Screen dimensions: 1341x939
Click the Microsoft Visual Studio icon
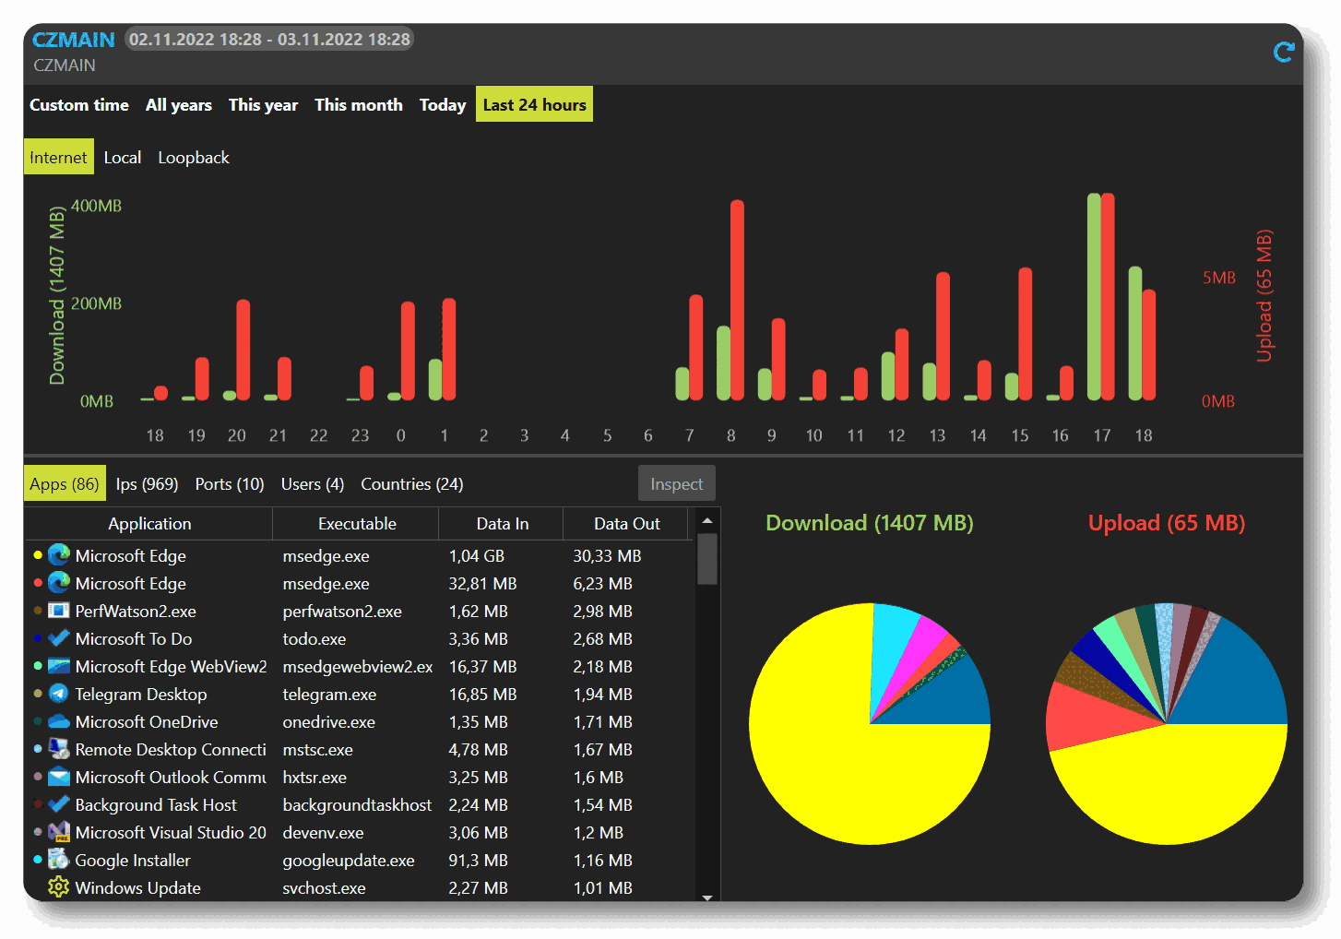pyautogui.click(x=58, y=832)
